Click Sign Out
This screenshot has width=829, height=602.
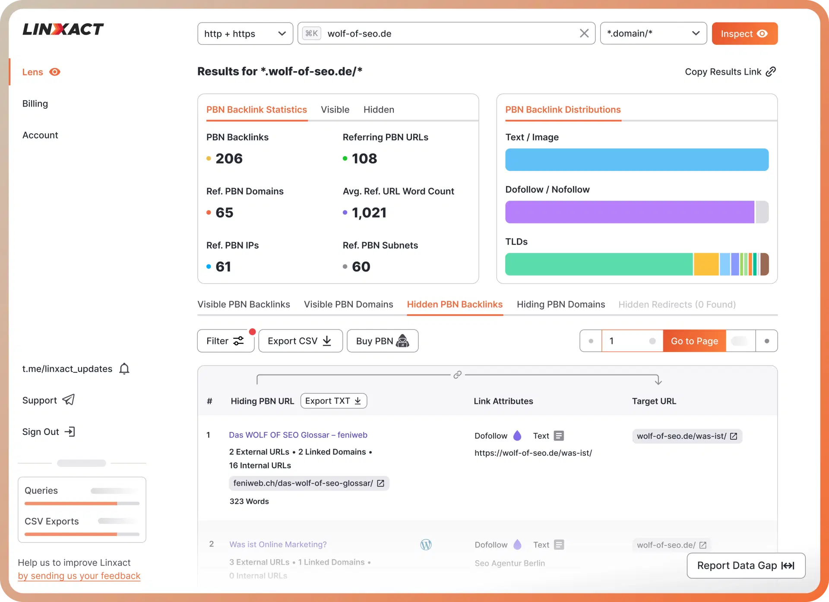coord(41,432)
